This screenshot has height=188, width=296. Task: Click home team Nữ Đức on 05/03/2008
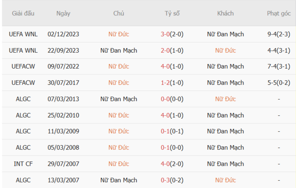point(118,148)
